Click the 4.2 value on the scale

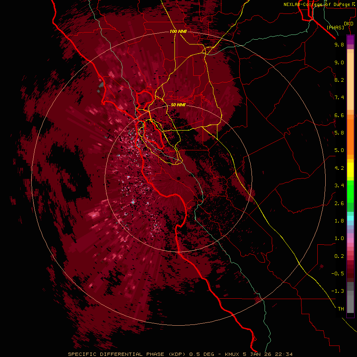339,168
